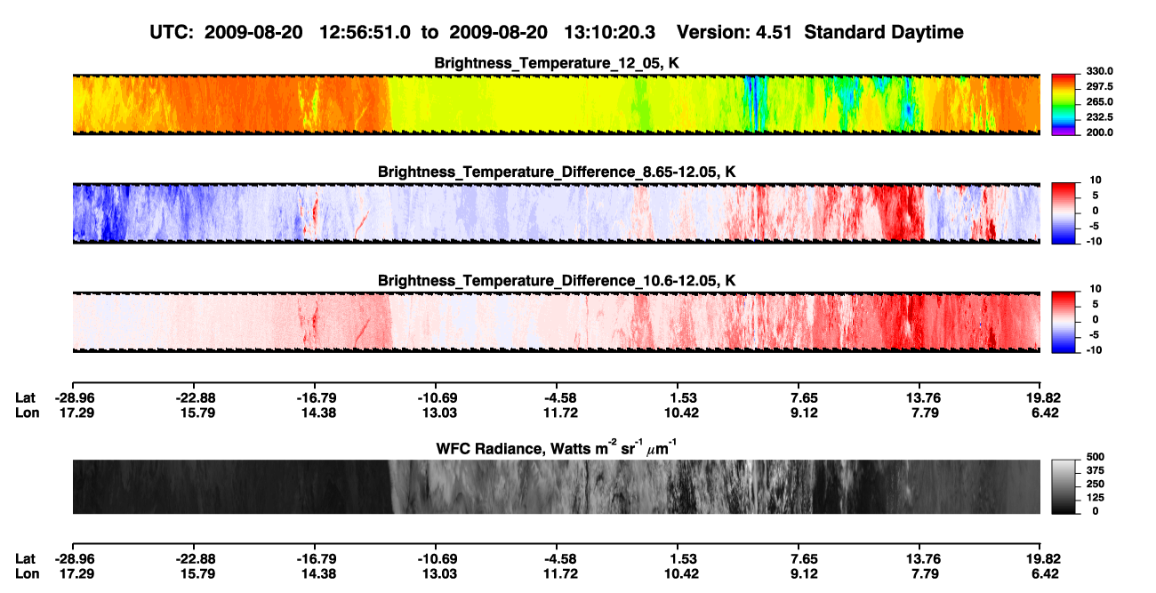The width and height of the screenshot is (1156, 593).
Task: Click the 10.6-12.05 temperature difference image strip
Action: [x=556, y=322]
